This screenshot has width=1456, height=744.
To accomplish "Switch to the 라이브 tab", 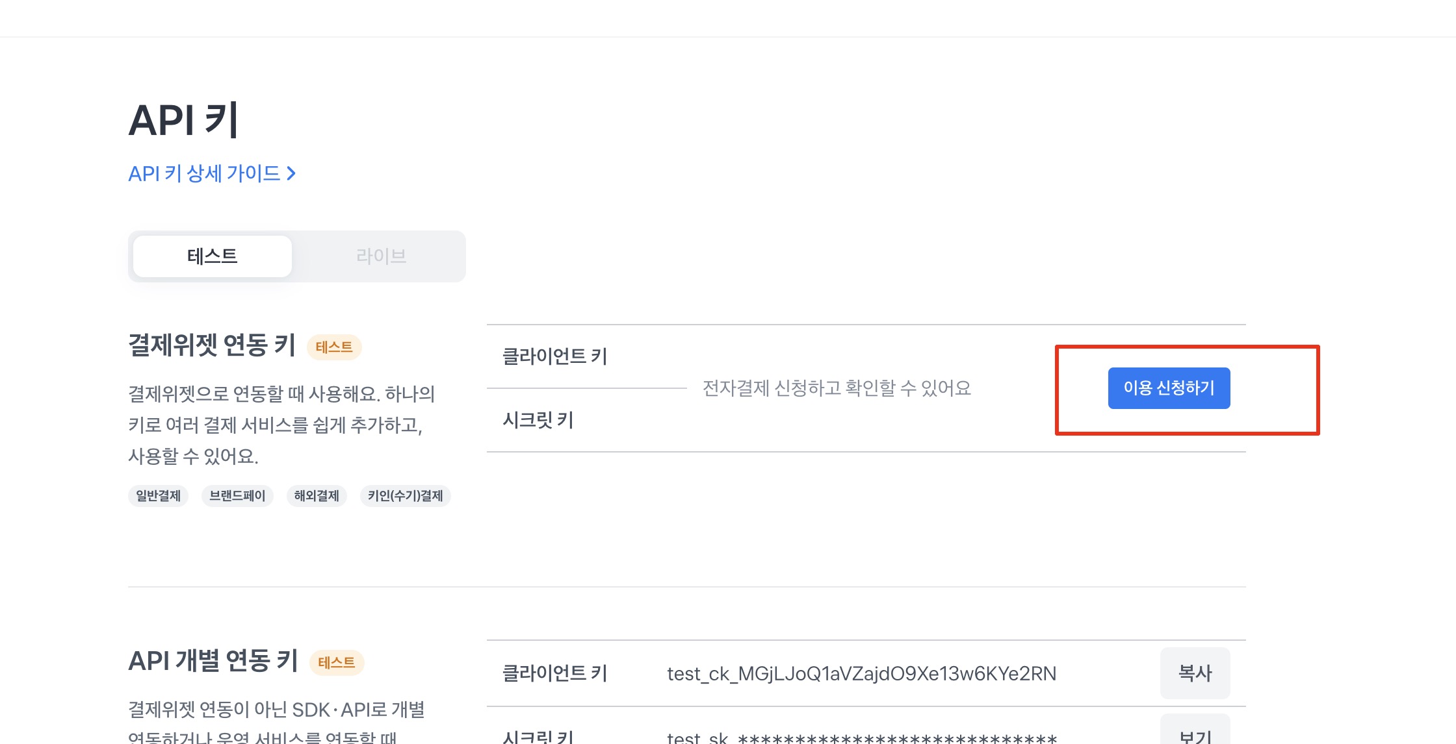I will coord(381,256).
